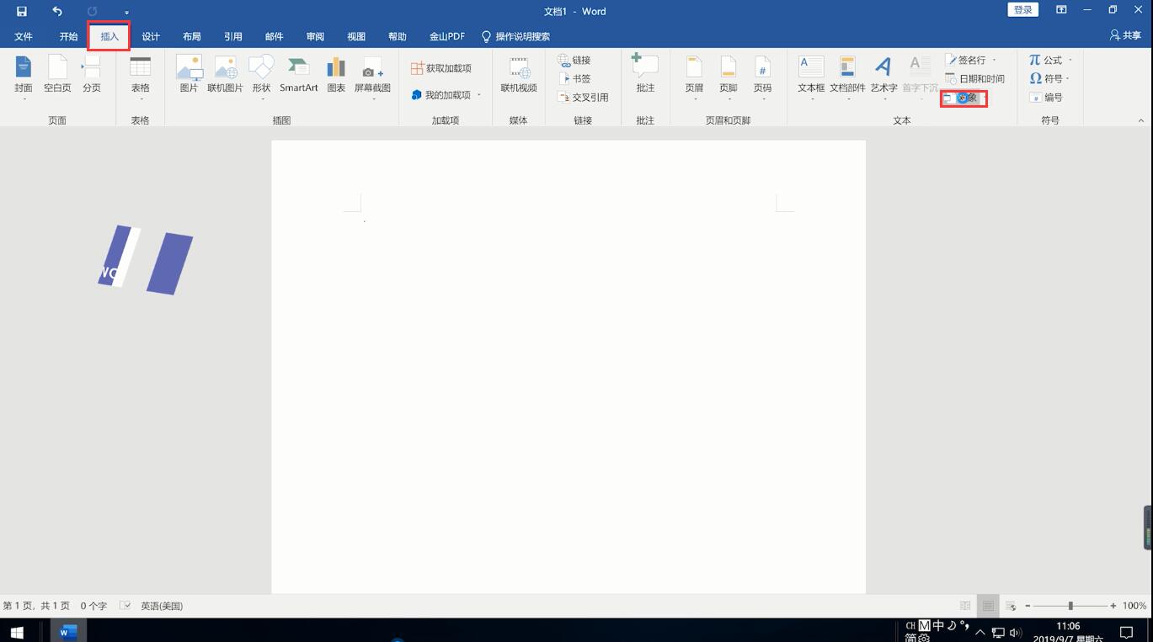
Task: Switch to the Layout (布局) tab
Action: [192, 36]
